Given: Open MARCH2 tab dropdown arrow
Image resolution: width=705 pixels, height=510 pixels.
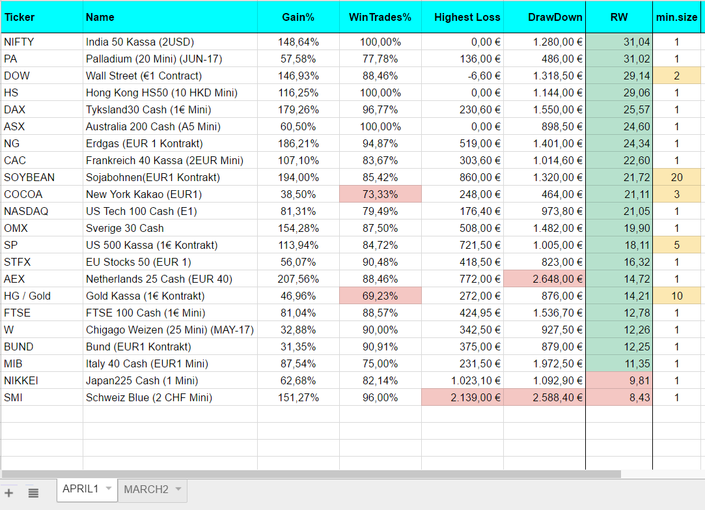Looking at the screenshot, I should (178, 489).
